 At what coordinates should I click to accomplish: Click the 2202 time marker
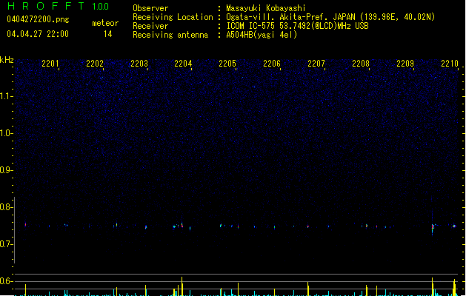coord(95,64)
